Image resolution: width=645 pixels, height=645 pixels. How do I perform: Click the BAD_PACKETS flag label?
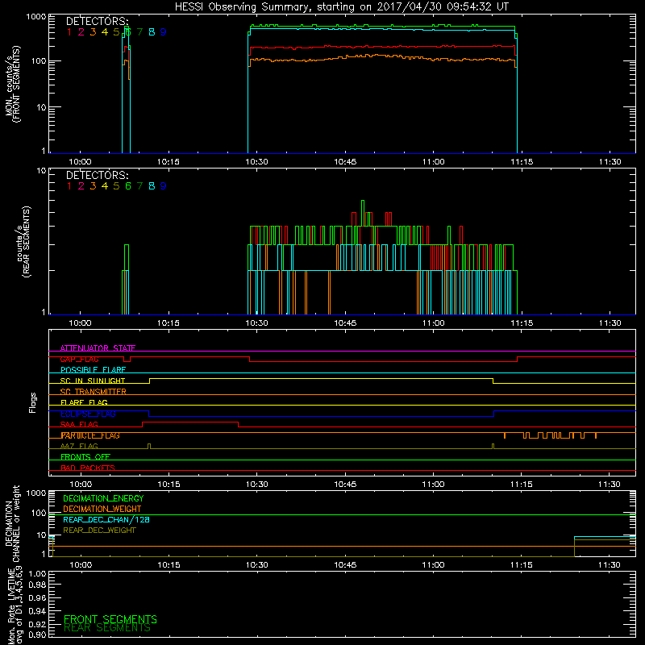coord(88,468)
